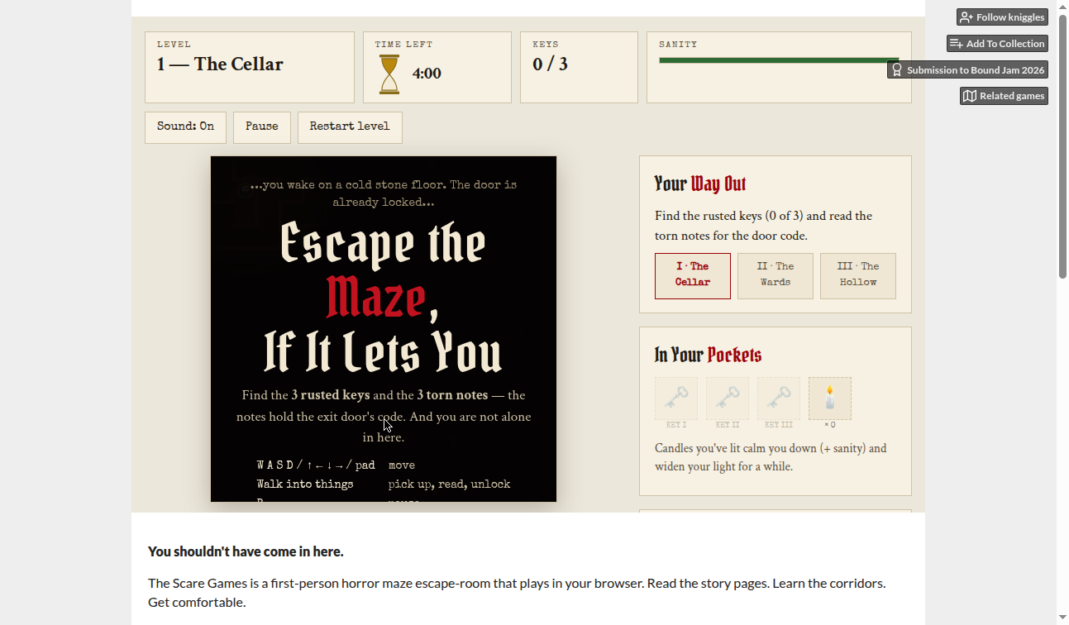1069x625 pixels.
Task: Switch to level II · The Wards
Action: coord(776,276)
